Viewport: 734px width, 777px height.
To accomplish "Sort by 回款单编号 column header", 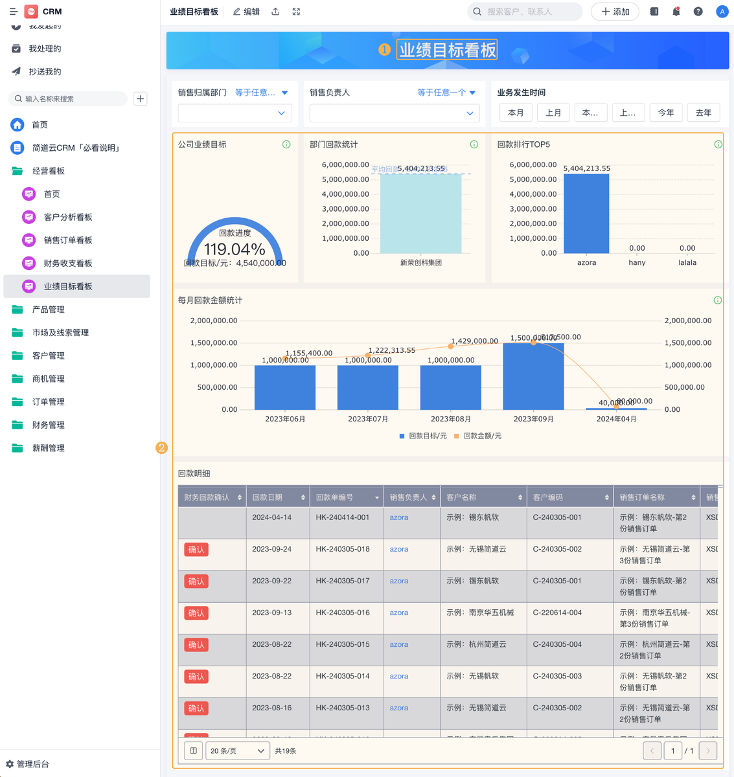I will click(347, 497).
